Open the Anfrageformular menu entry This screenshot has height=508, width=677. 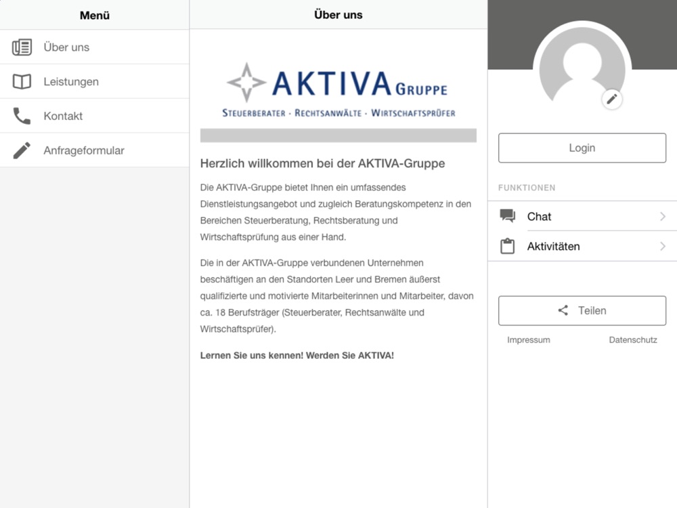tap(95, 150)
